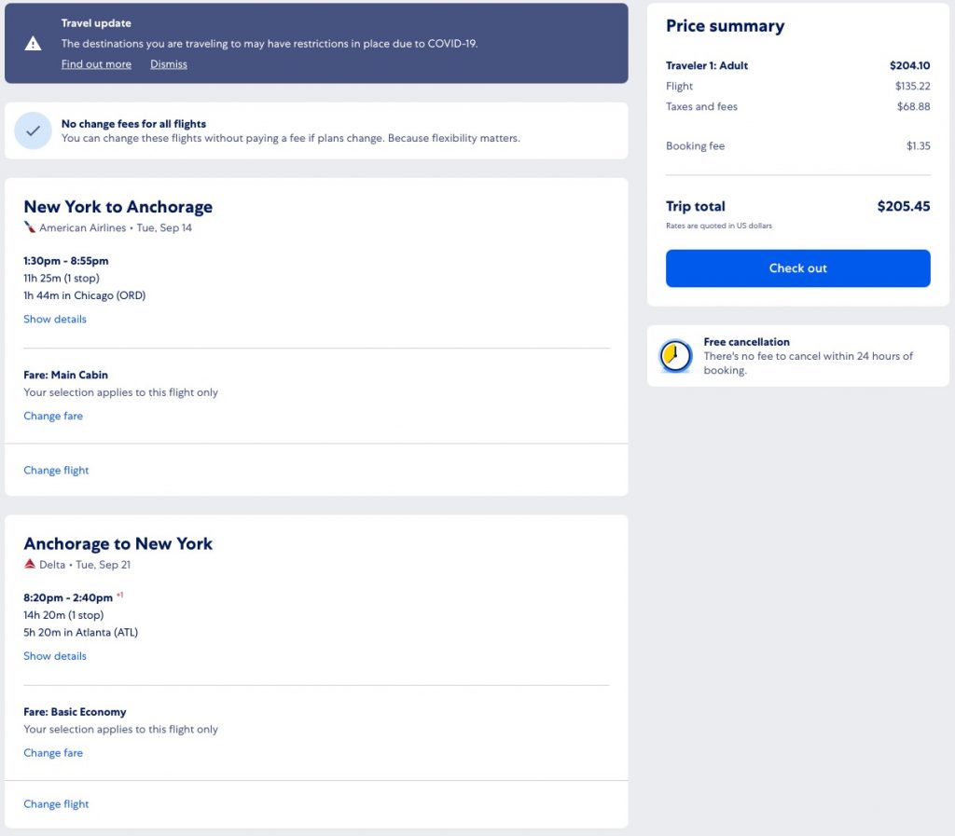
Task: Click the Price summary heading
Action: [x=725, y=26]
